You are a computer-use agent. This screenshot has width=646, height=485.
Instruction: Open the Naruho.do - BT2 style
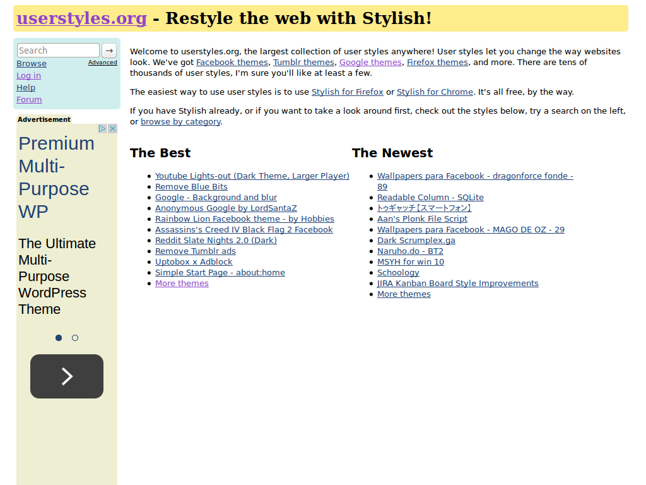coord(410,251)
